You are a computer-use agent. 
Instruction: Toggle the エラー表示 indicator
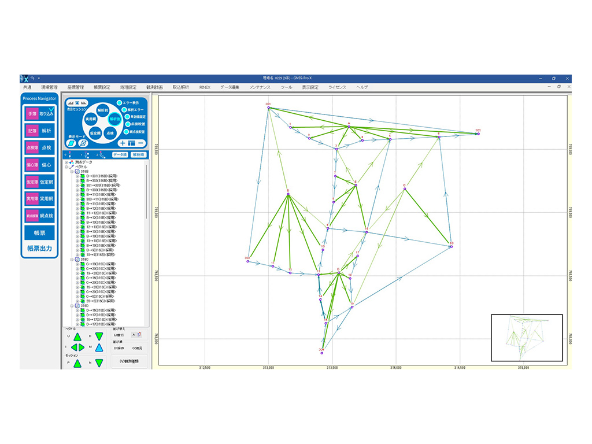click(x=120, y=103)
